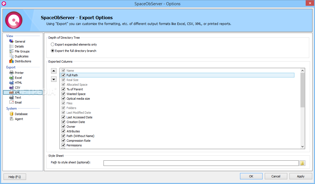
Task: Select the Name column row
Action: tap(177, 71)
